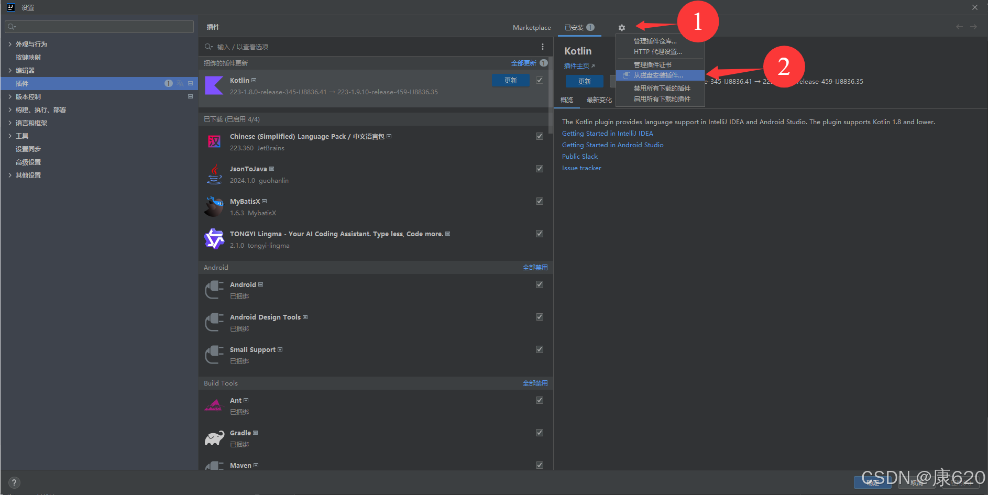988x495 pixels.
Task: Expand the 外观与行为 settings node
Action: click(10, 44)
